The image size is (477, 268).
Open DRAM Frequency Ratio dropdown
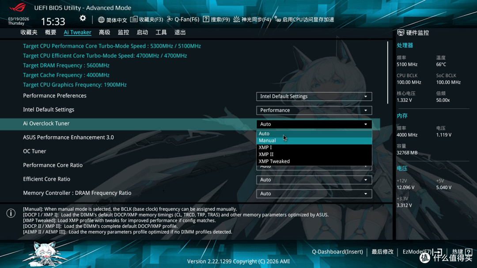[x=314, y=194]
